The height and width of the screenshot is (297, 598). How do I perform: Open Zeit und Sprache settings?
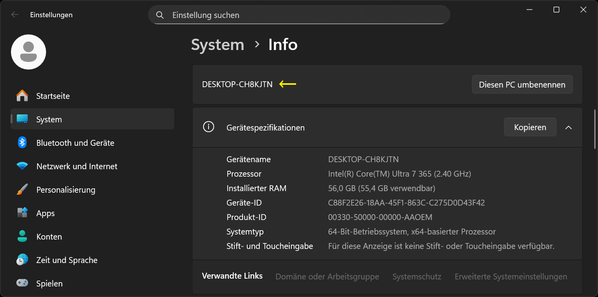coord(67,260)
